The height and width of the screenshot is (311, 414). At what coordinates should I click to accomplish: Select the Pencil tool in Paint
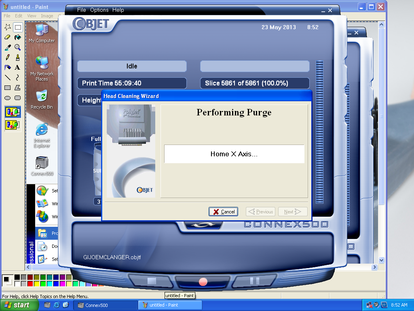click(8, 58)
